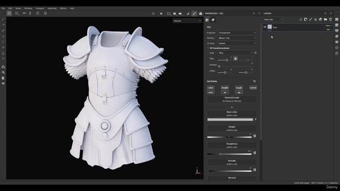This screenshot has height=191, width=340.
Task: Click the Base color swatch bar
Action: [230, 119]
